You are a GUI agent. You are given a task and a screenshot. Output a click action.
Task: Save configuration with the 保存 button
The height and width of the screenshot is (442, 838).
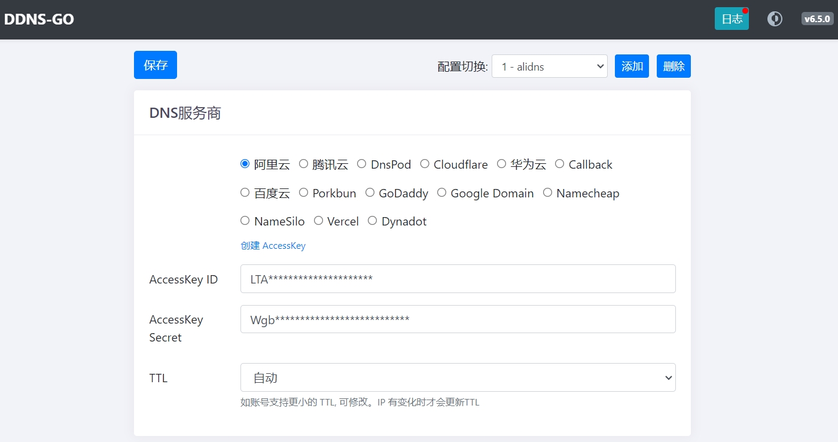(x=156, y=65)
